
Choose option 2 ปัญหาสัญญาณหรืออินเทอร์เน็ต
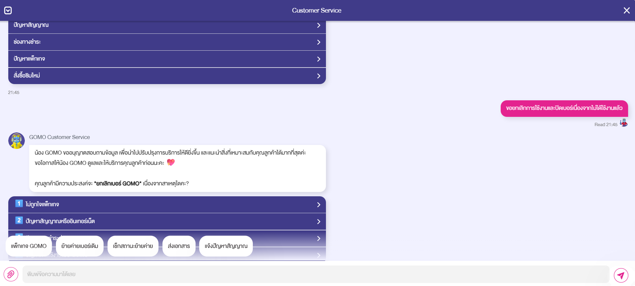[167, 221]
